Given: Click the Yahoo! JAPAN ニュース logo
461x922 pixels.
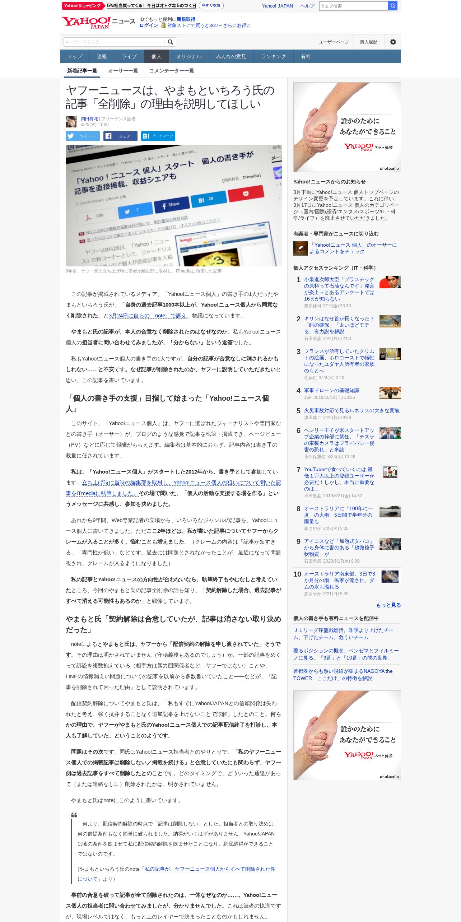Looking at the screenshot, I should [x=98, y=23].
